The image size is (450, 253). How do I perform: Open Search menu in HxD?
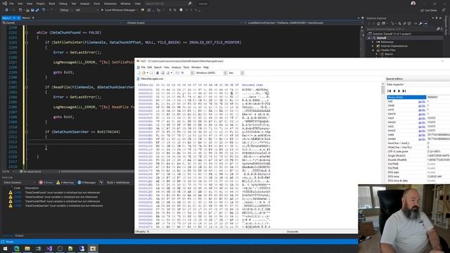(x=157, y=67)
